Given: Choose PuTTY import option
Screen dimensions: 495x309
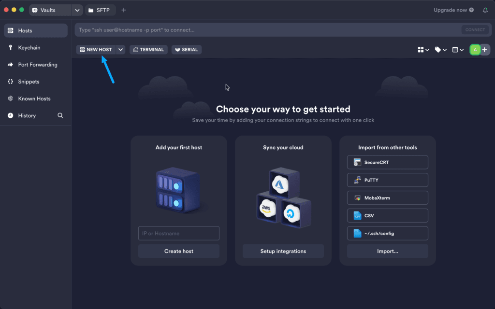Looking at the screenshot, I should click(388, 180).
